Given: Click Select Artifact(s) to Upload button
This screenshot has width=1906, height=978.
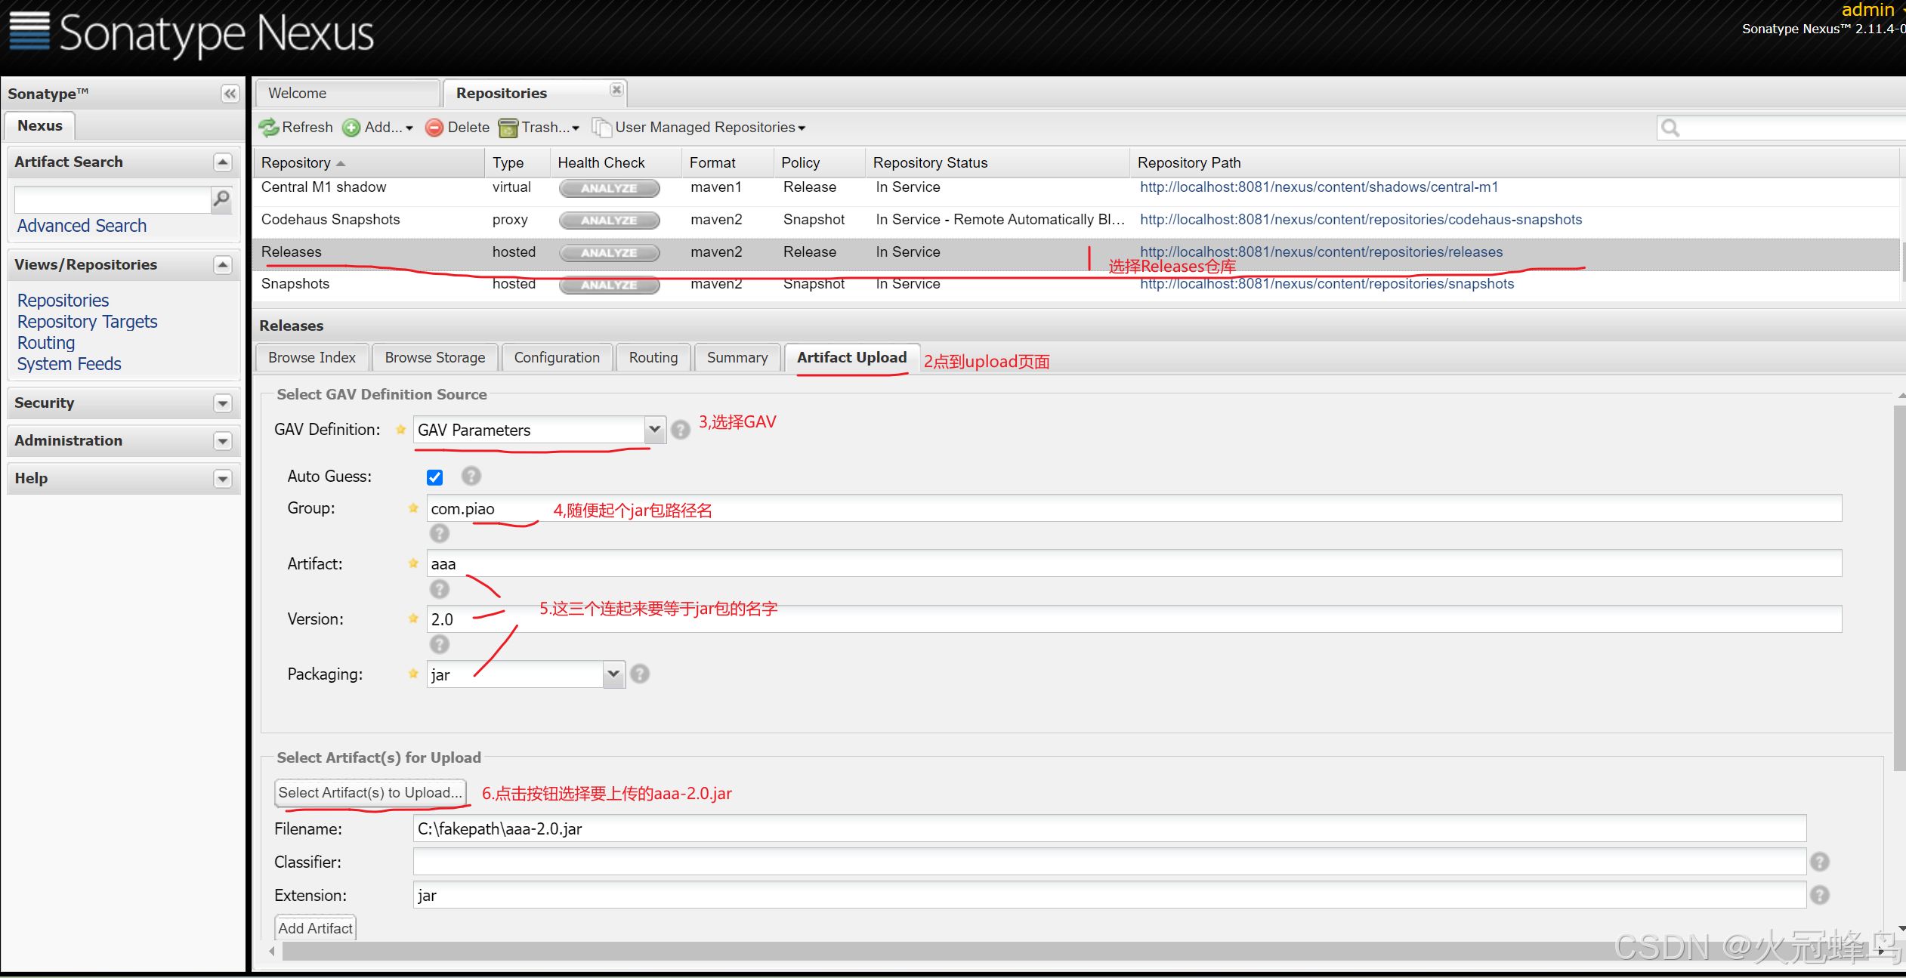Looking at the screenshot, I should pyautogui.click(x=370, y=792).
